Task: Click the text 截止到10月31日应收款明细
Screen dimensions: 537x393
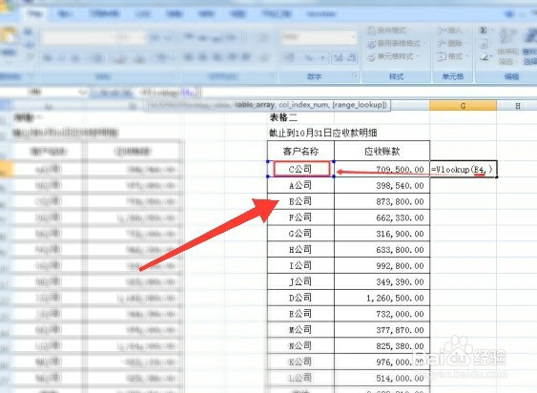Action: [x=322, y=133]
